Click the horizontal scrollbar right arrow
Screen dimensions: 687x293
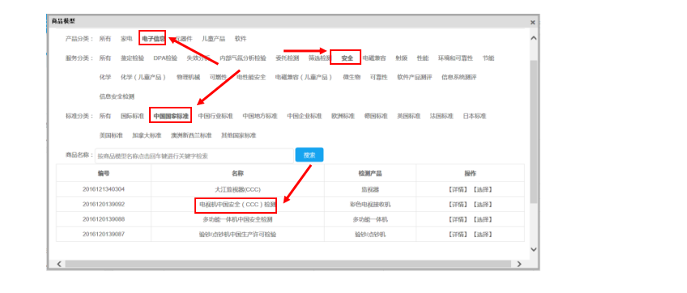(518, 264)
